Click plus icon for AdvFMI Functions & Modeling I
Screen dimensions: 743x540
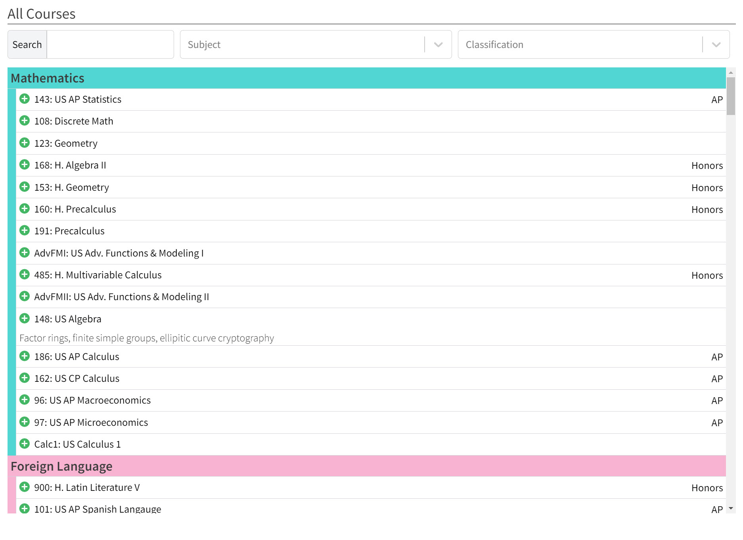25,253
